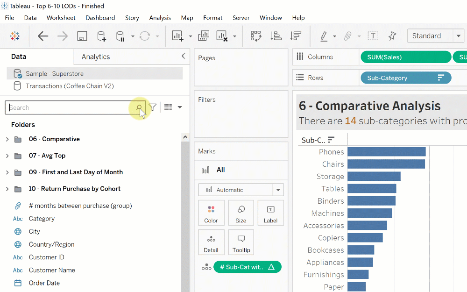Image resolution: width=467 pixels, height=292 pixels.
Task: Open the Worksheet menu
Action: point(61,18)
